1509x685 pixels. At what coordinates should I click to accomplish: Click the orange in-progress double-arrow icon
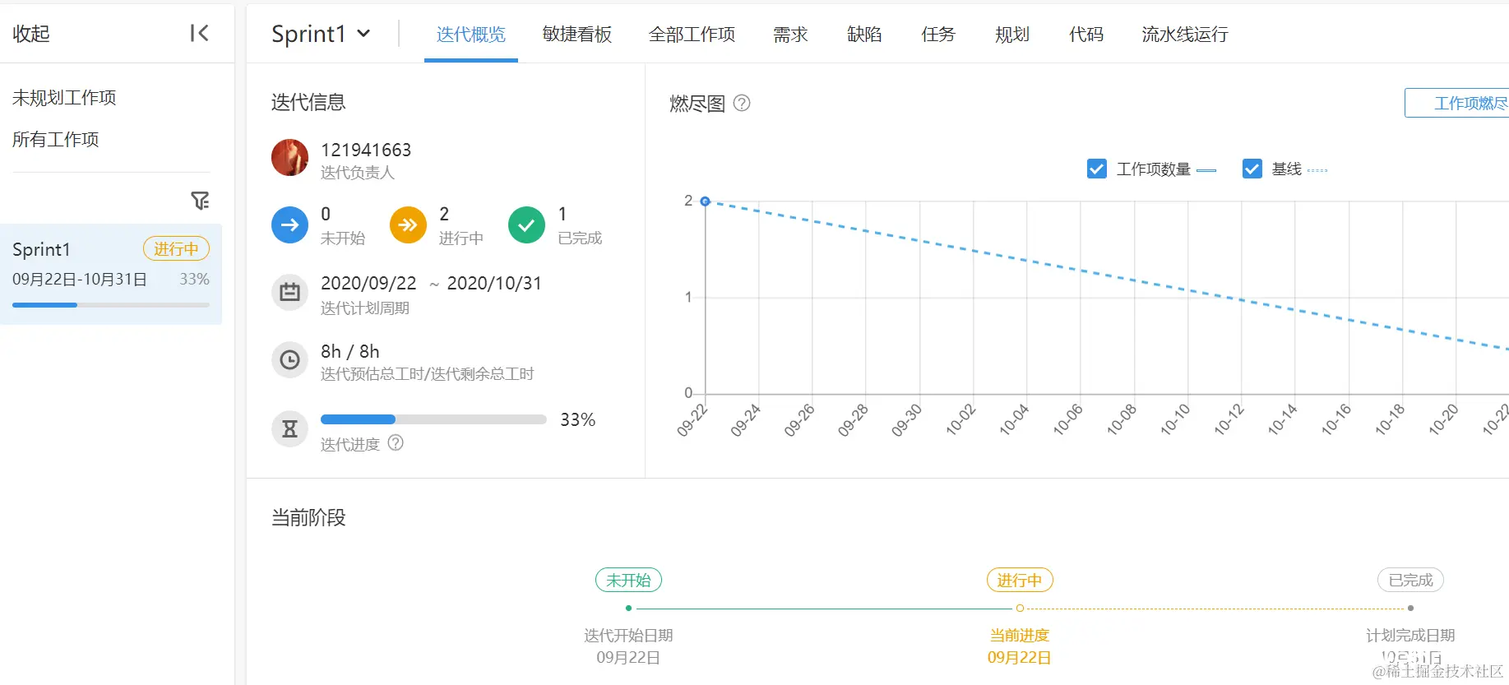tap(408, 224)
